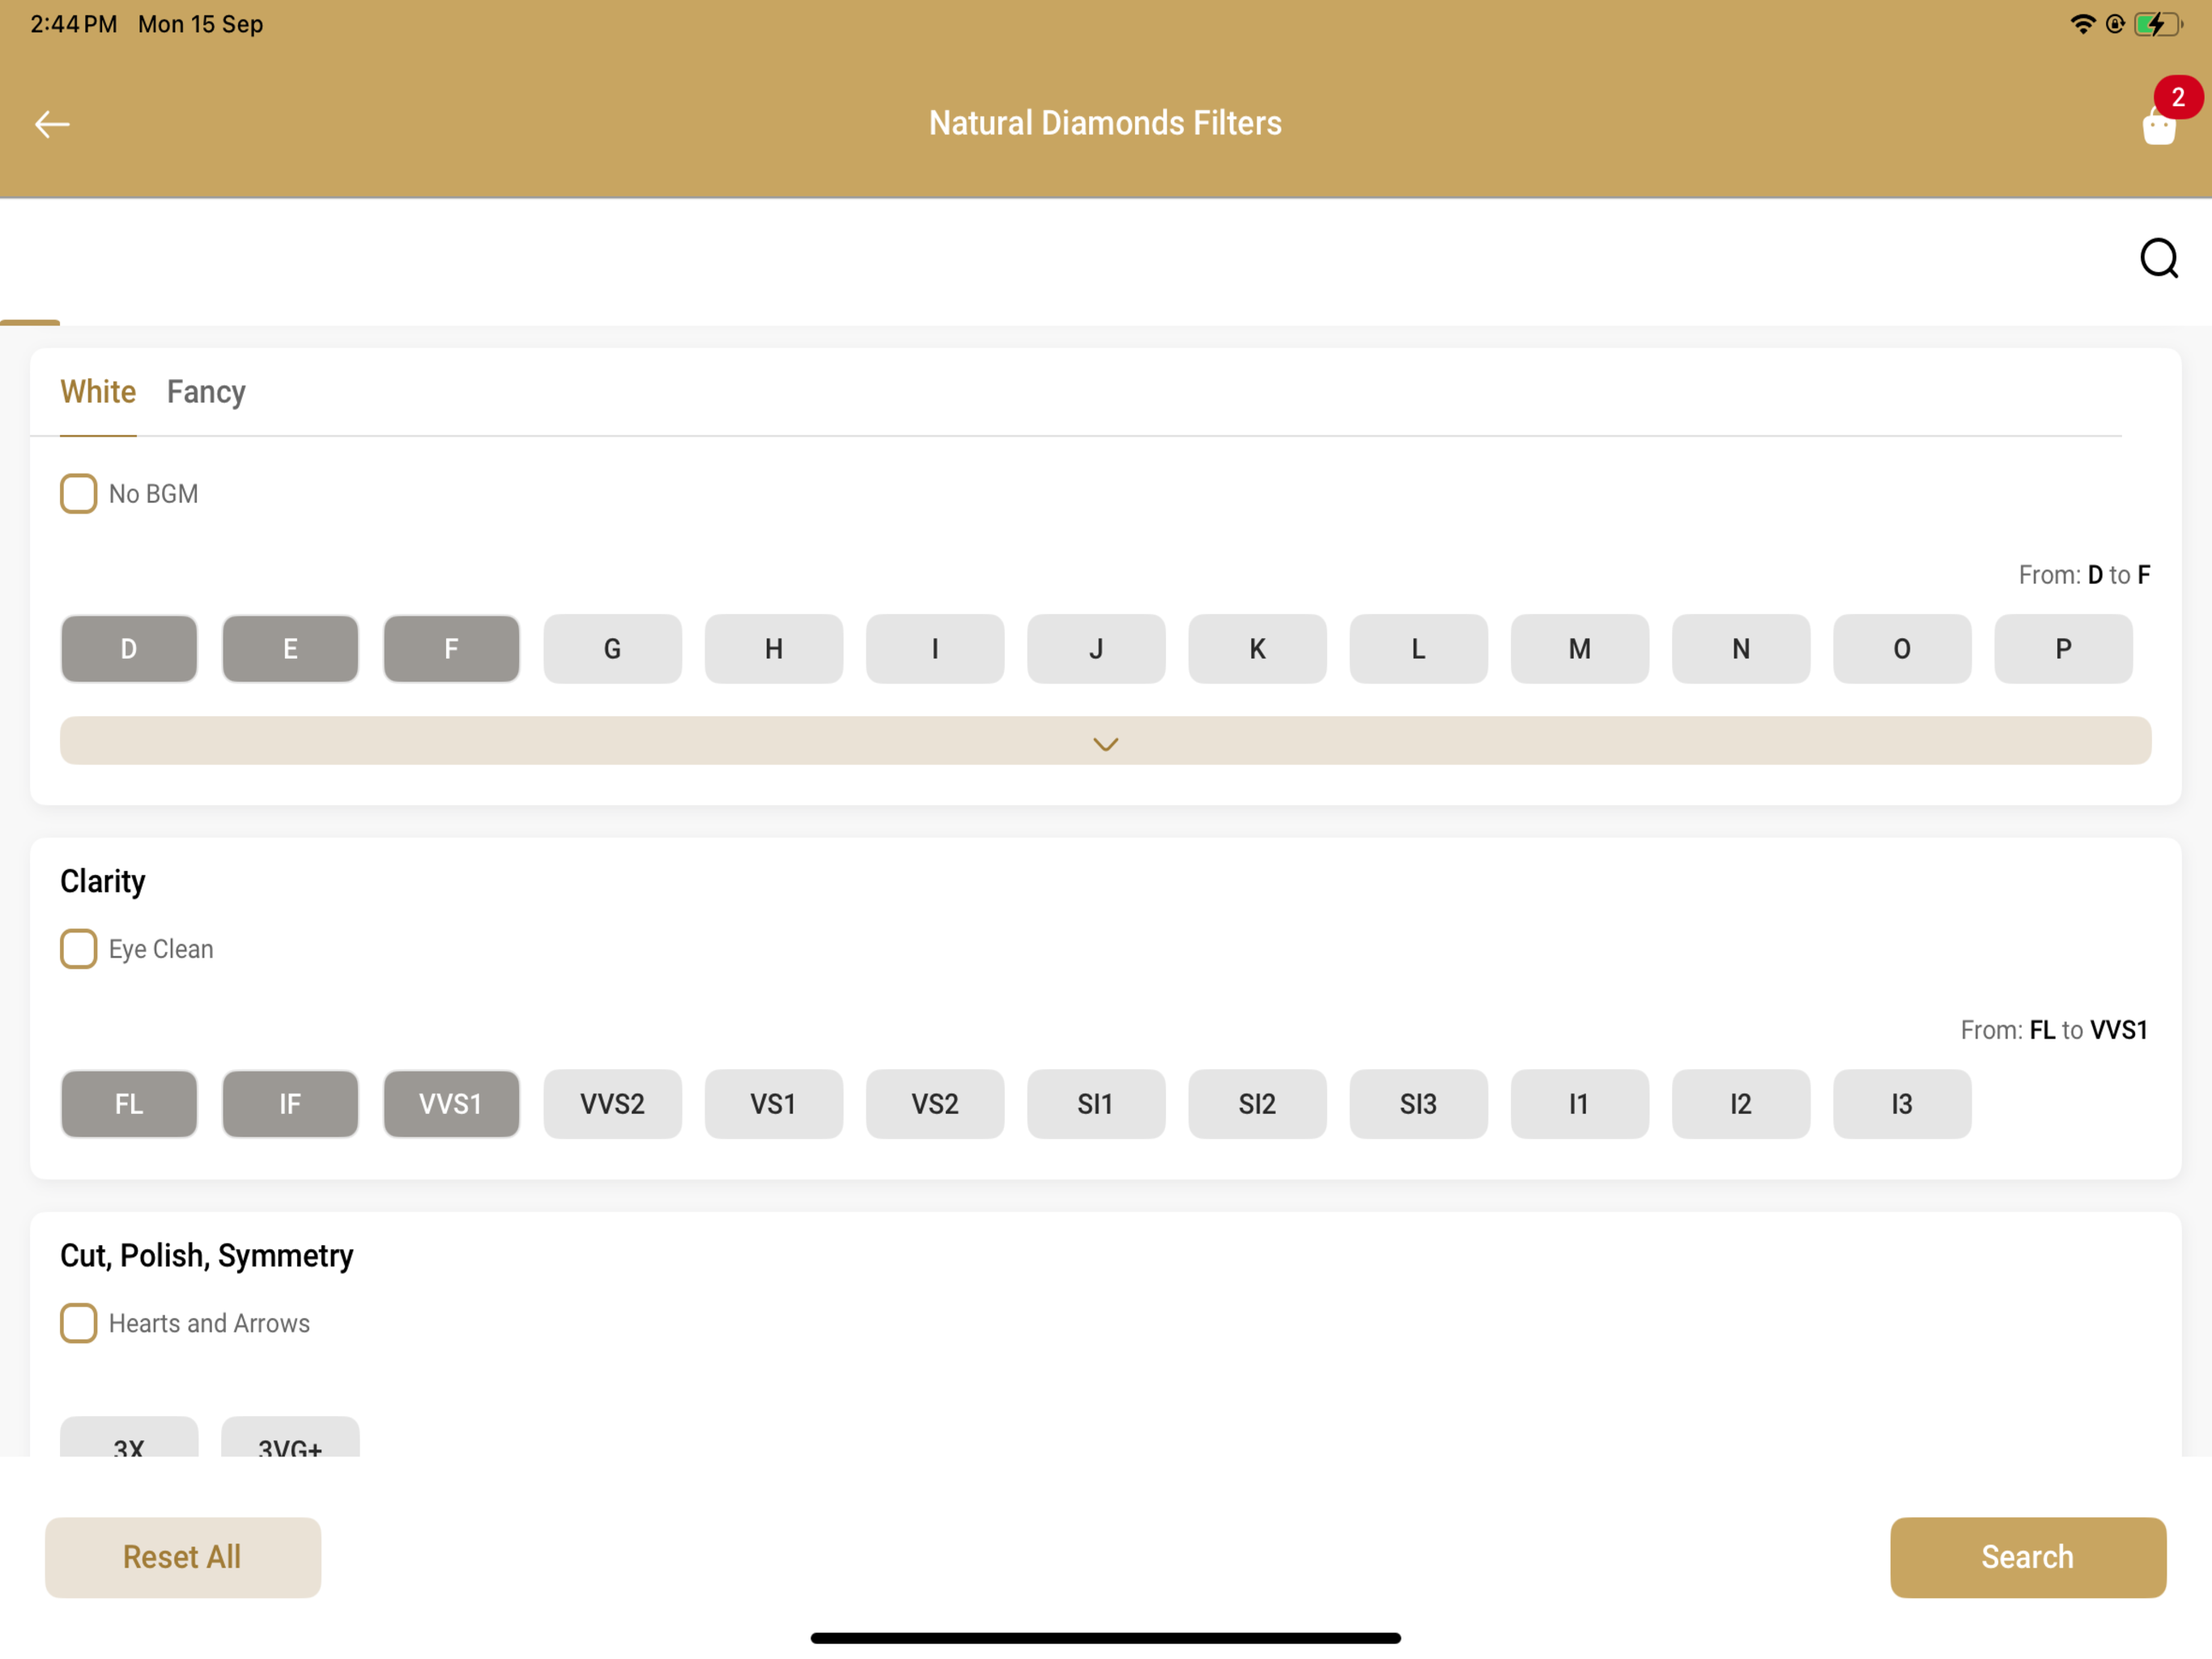
Task: Select color grade K
Action: pyautogui.click(x=1257, y=648)
